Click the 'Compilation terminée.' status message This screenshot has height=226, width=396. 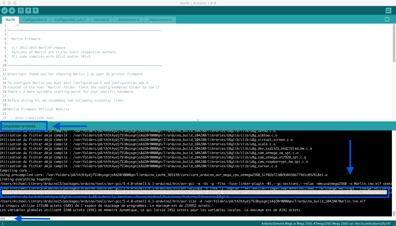19,126
